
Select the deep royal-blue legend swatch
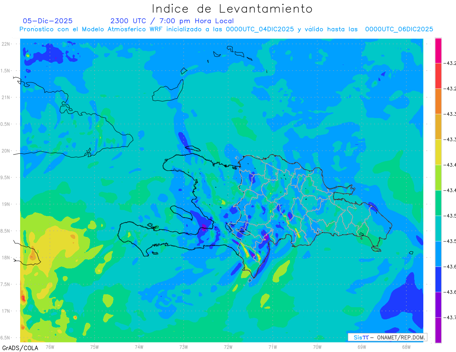tap(438, 279)
